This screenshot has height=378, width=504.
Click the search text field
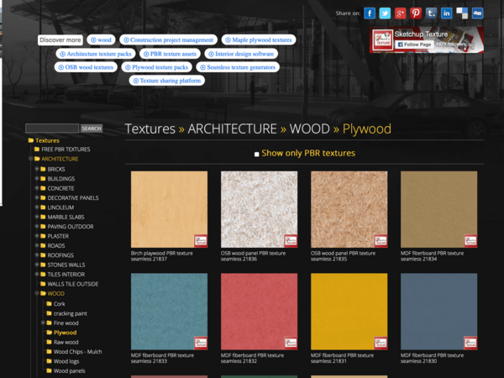click(x=52, y=129)
